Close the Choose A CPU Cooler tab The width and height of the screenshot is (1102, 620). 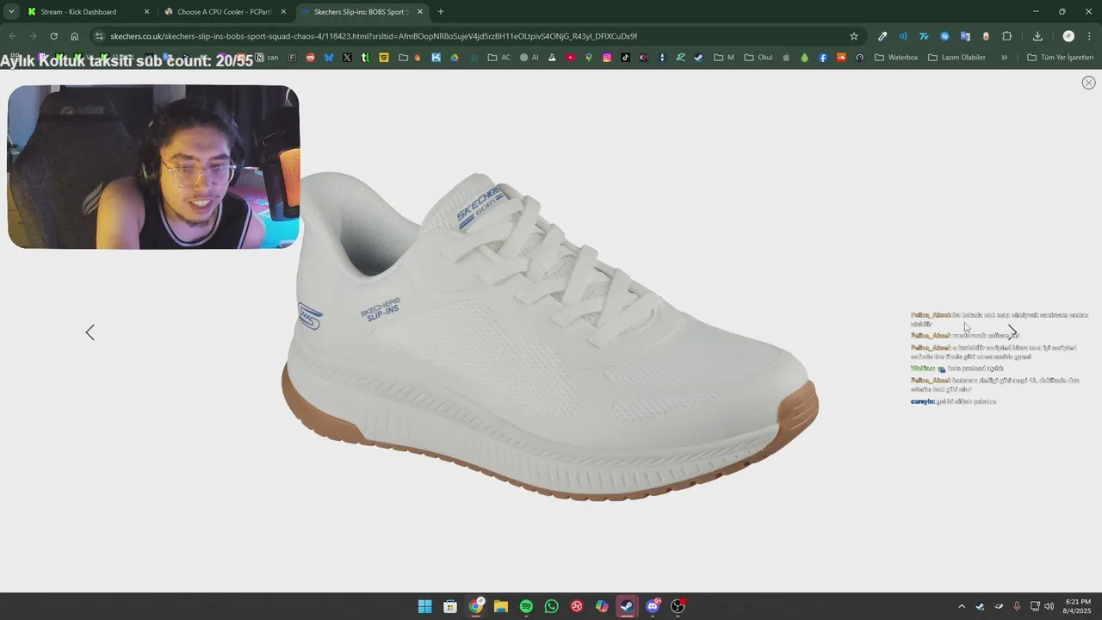coord(283,12)
